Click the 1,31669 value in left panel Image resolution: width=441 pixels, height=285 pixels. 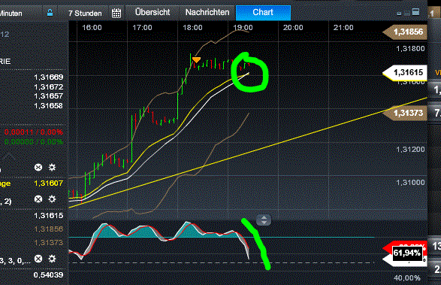[x=48, y=77]
